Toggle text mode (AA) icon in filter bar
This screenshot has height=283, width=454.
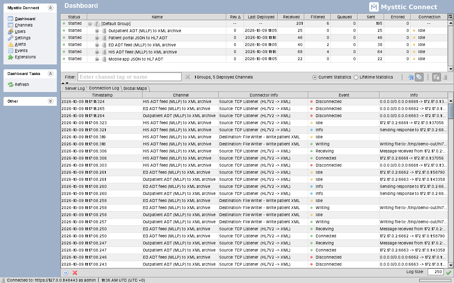(411, 77)
